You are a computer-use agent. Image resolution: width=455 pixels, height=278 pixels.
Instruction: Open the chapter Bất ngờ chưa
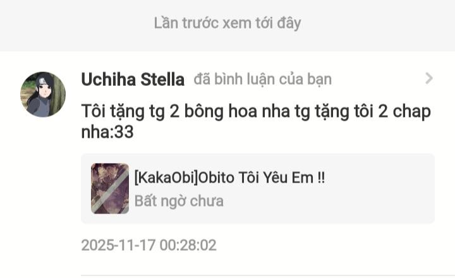179,201
